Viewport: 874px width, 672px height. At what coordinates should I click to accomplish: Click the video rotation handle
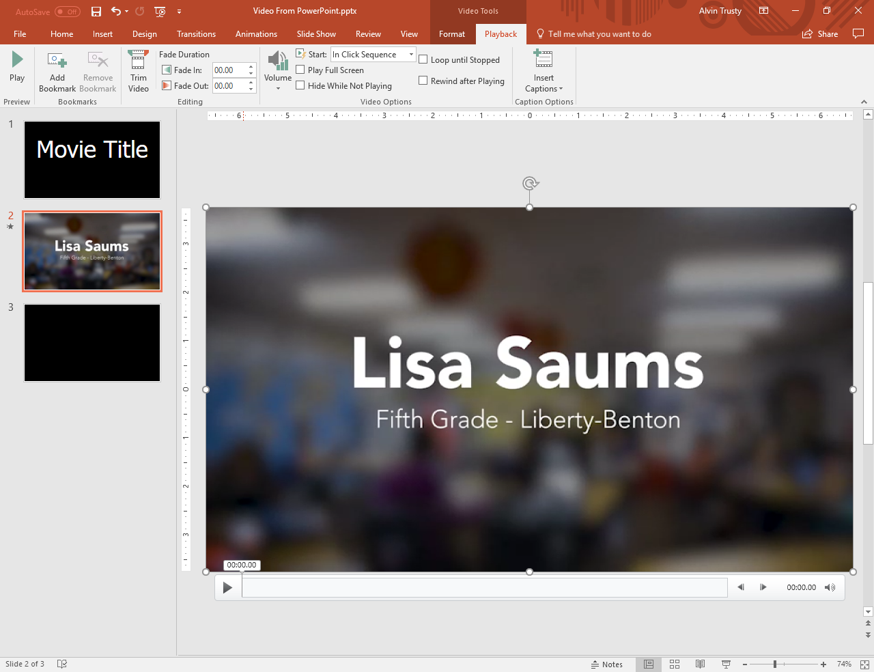530,183
